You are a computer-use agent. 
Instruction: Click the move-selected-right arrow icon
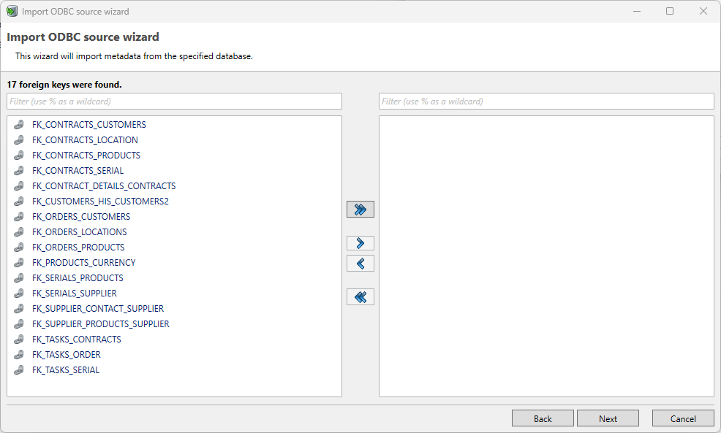pyautogui.click(x=360, y=242)
